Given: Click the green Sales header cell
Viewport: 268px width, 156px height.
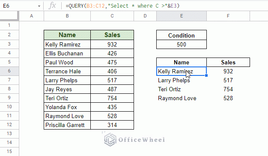Looking at the screenshot, I should [112, 35].
